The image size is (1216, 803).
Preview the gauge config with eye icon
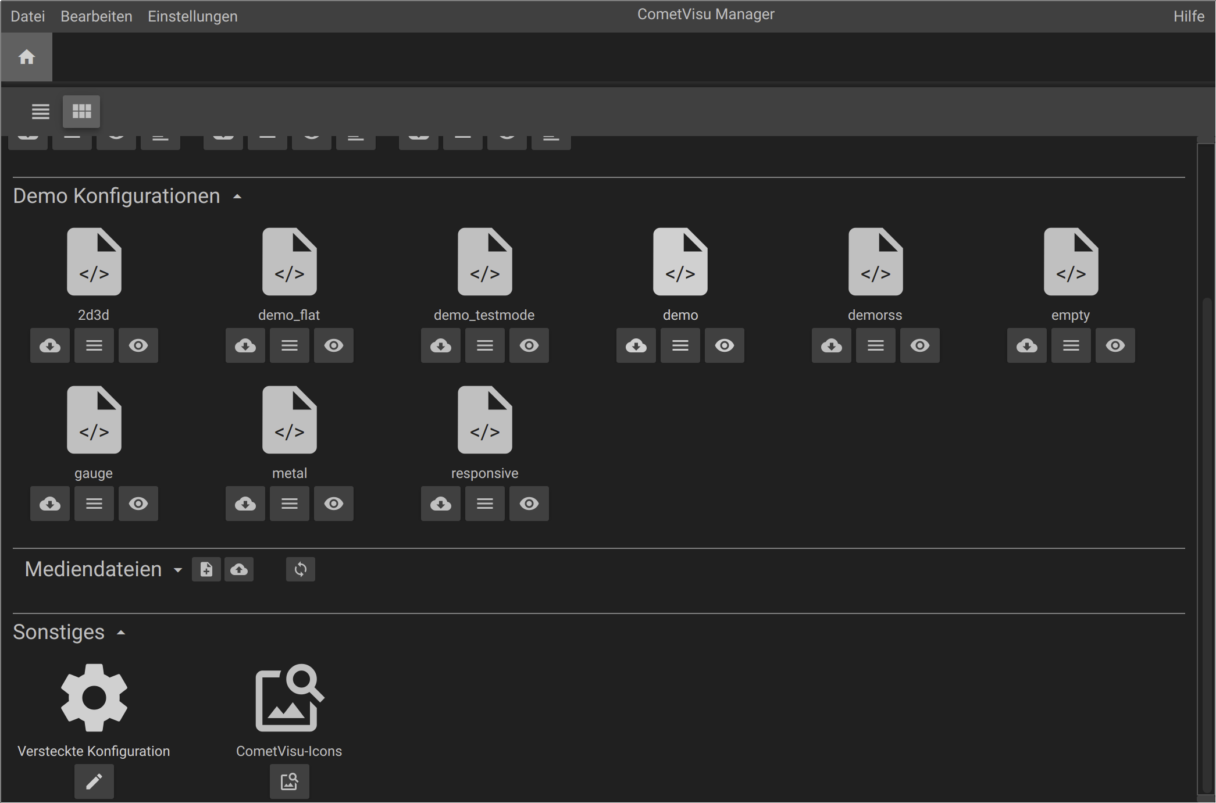coord(138,504)
